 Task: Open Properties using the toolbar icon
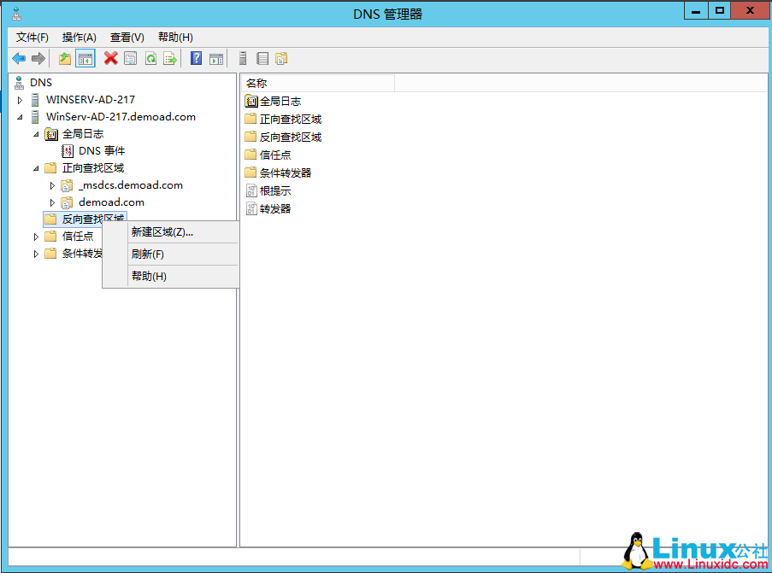click(131, 58)
